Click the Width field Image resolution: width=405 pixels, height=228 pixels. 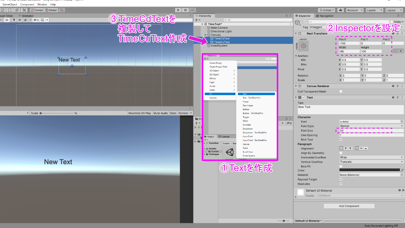coord(349,51)
